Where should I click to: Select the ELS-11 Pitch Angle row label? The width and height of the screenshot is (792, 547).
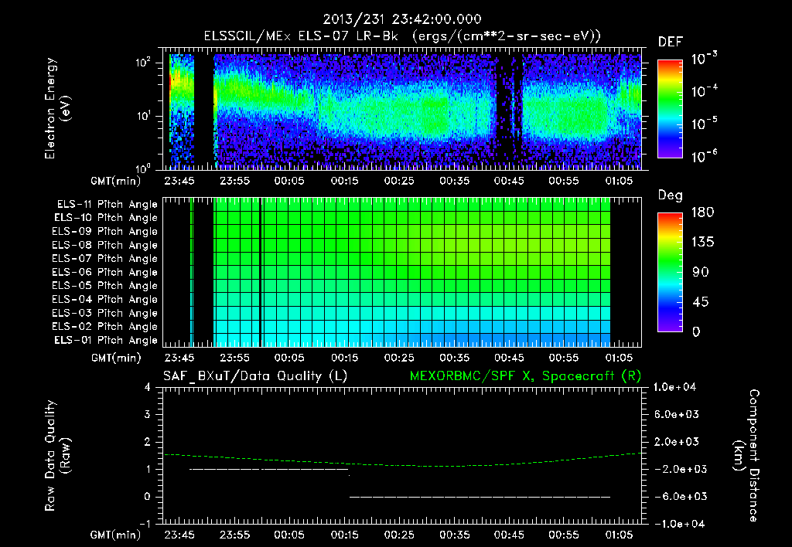click(107, 205)
